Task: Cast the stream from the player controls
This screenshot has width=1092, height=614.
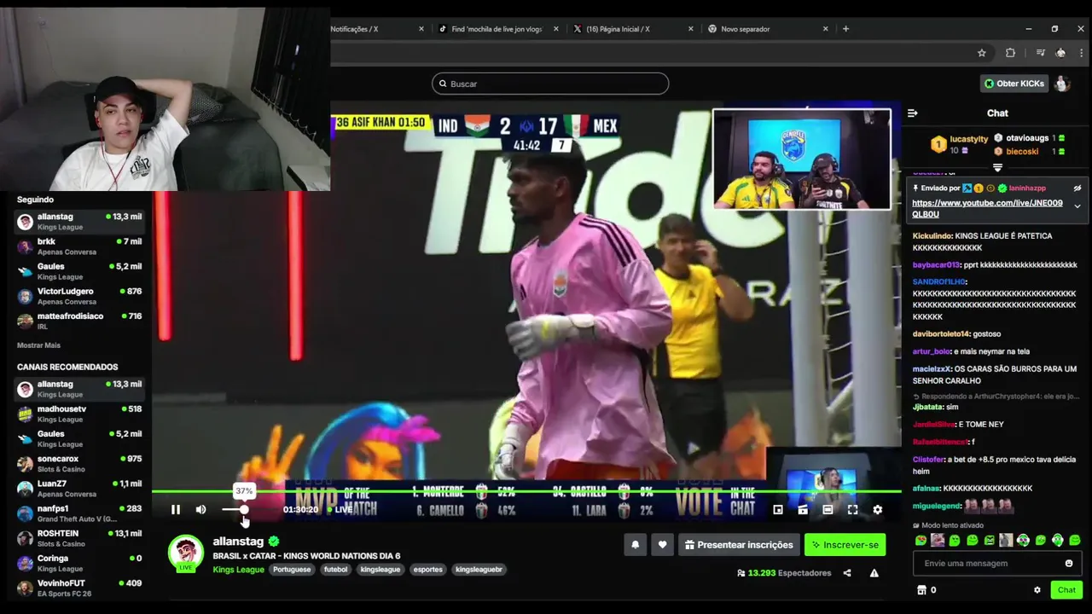Action: pyautogui.click(x=803, y=510)
